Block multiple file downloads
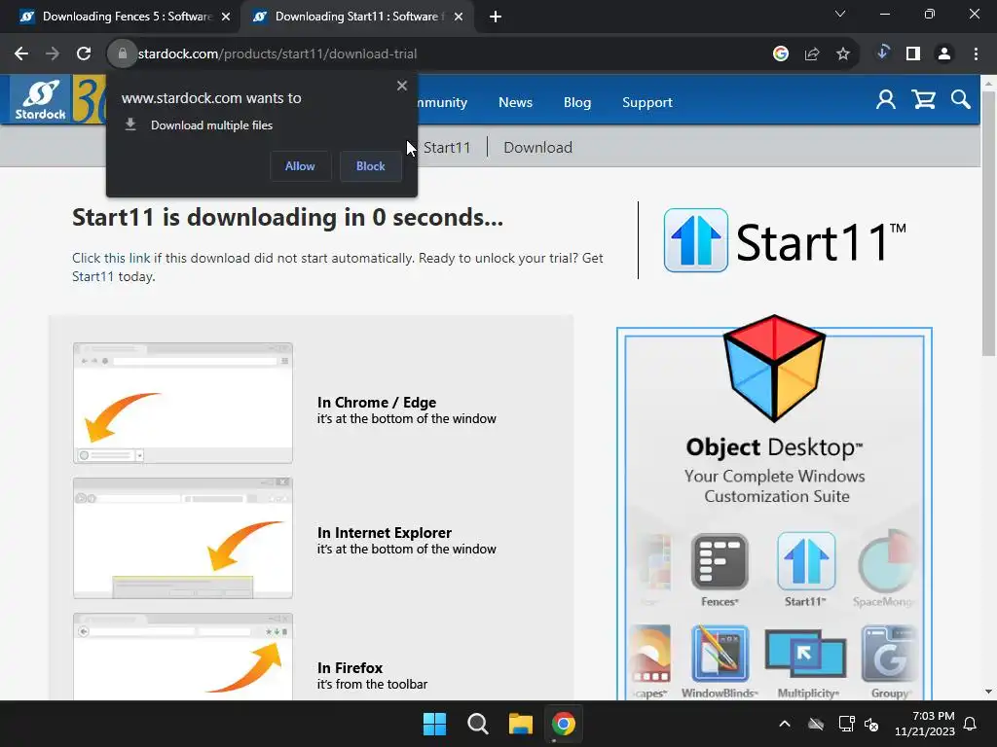 [x=371, y=165]
